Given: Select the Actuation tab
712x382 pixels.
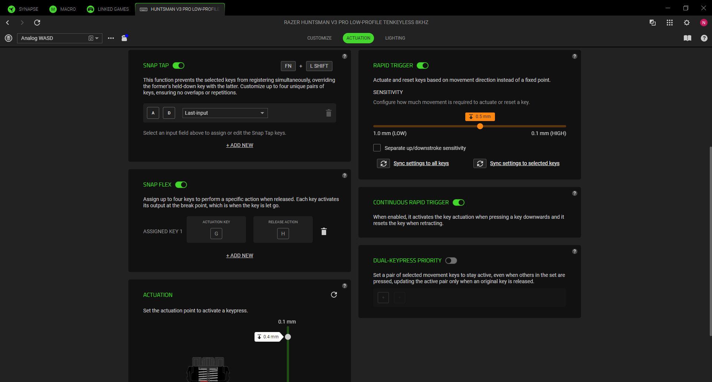Looking at the screenshot, I should (358, 38).
